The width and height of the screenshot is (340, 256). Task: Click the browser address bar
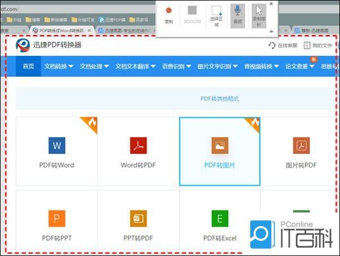pos(78,9)
